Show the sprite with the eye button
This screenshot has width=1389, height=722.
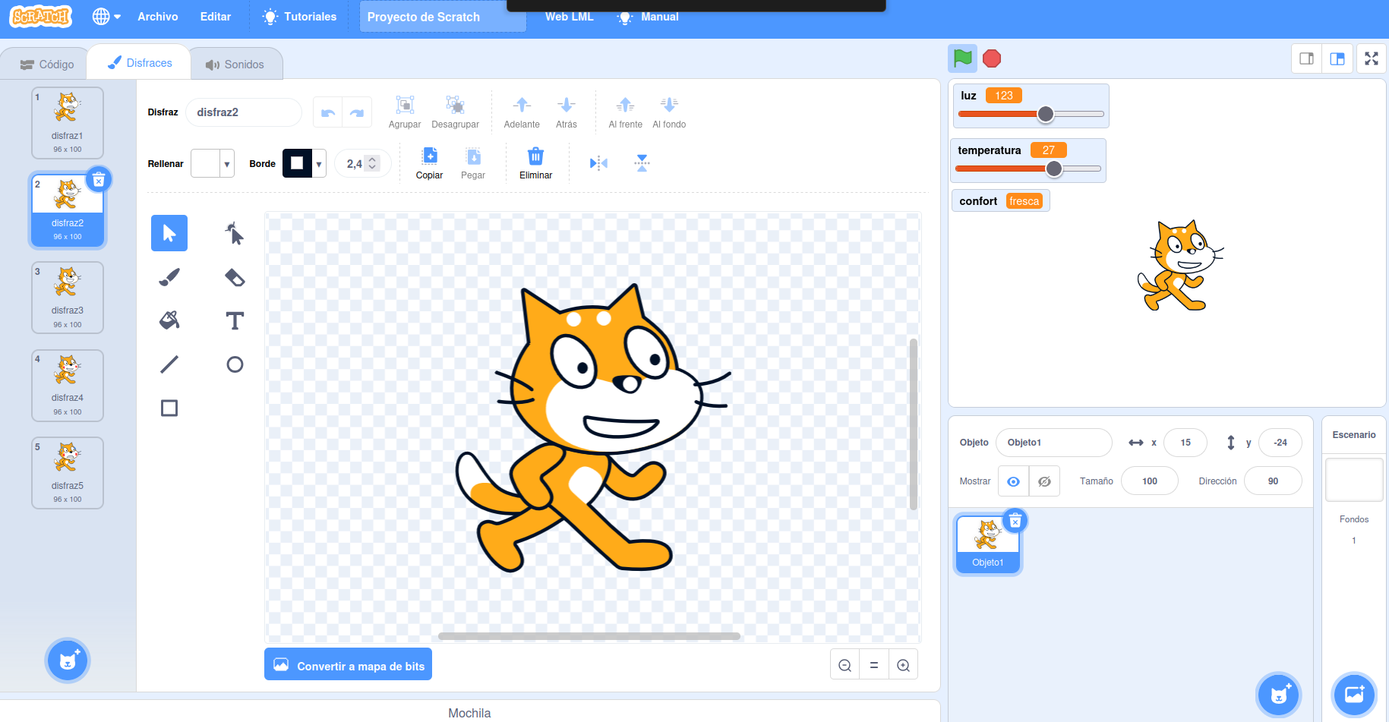click(x=1013, y=481)
